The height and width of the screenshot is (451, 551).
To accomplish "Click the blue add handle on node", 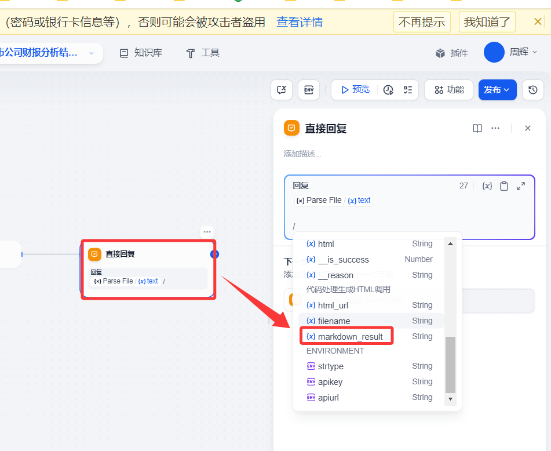I will coord(214,254).
